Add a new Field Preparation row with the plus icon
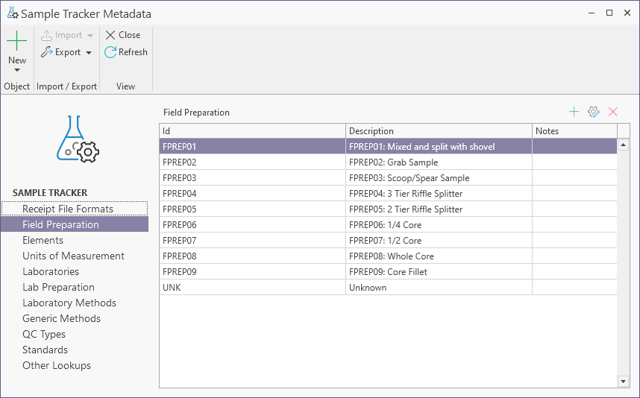This screenshot has height=398, width=640. click(574, 112)
